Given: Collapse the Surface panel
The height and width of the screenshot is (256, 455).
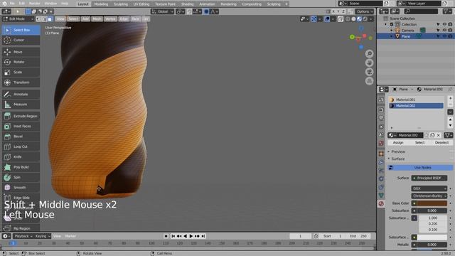Looking at the screenshot, I should [397, 159].
